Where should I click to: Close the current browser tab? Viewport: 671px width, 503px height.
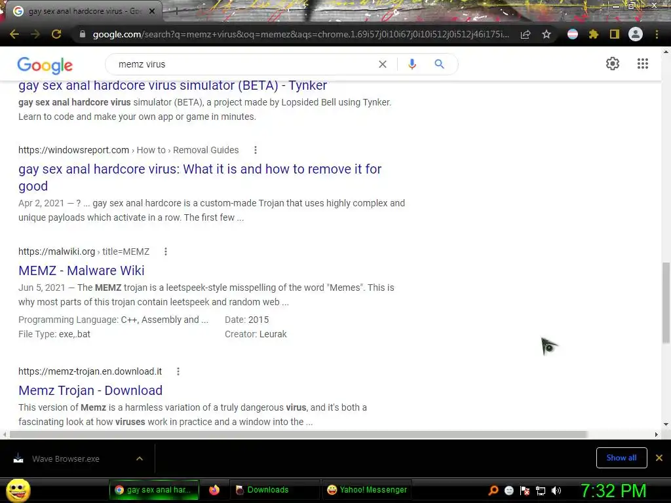coord(152,11)
